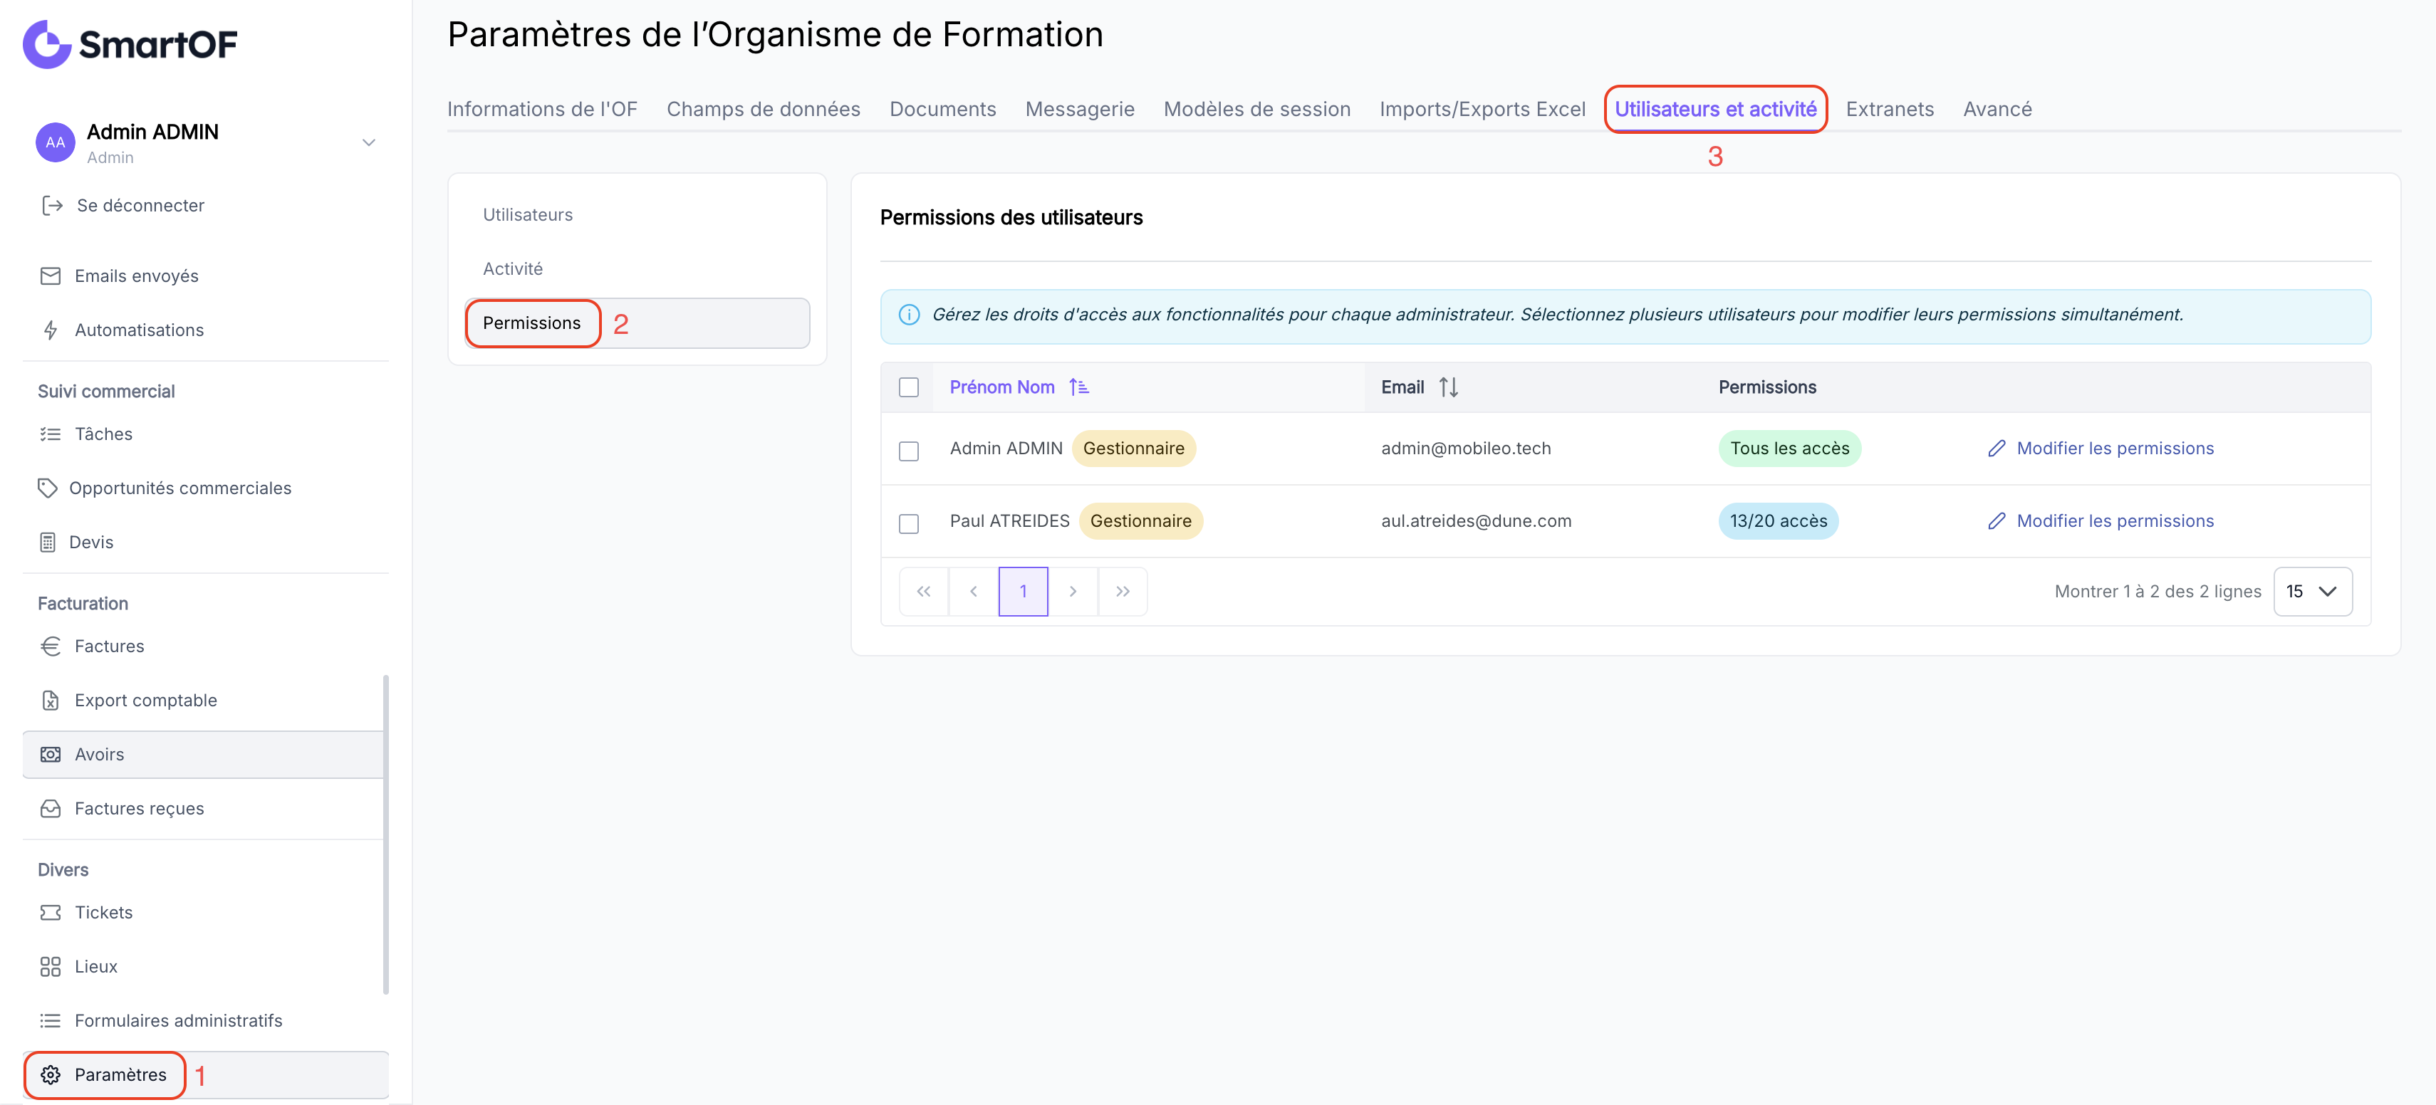Screen dimensions: 2436x1105
Task: Click the AA user avatar
Action: (x=55, y=142)
